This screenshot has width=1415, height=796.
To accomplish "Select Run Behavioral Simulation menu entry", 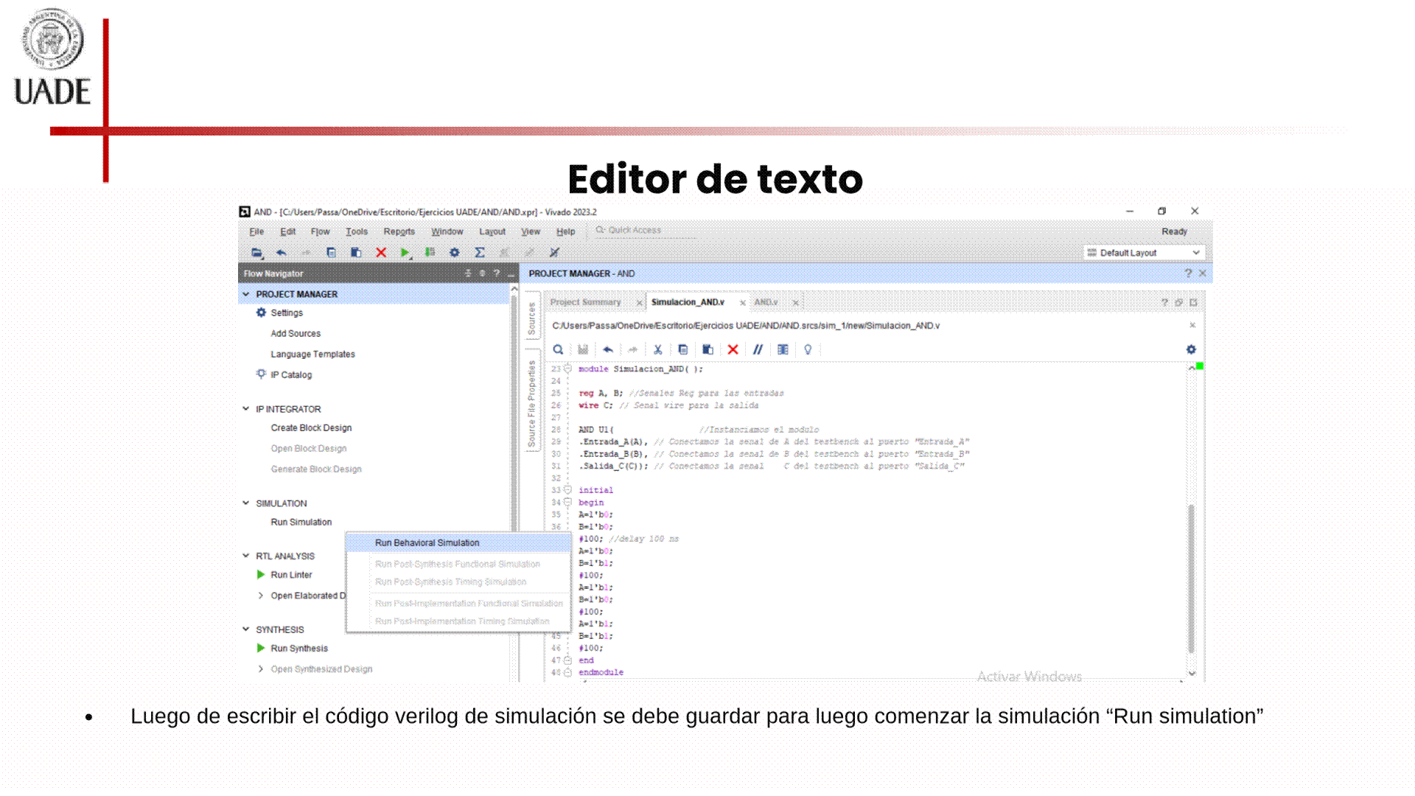I will coord(427,543).
